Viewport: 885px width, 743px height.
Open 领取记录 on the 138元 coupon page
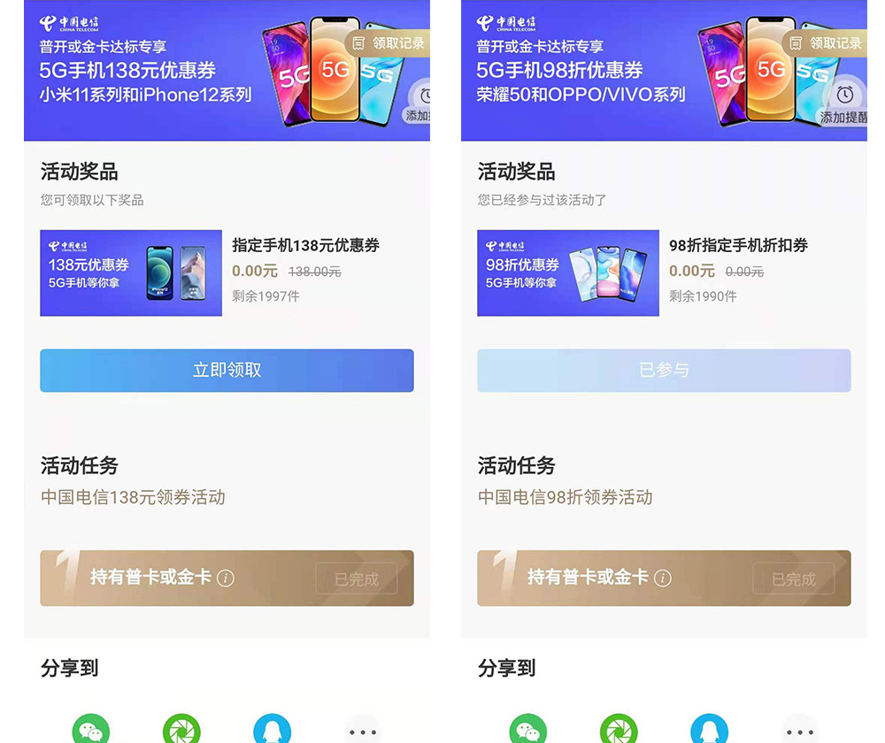pos(388,42)
